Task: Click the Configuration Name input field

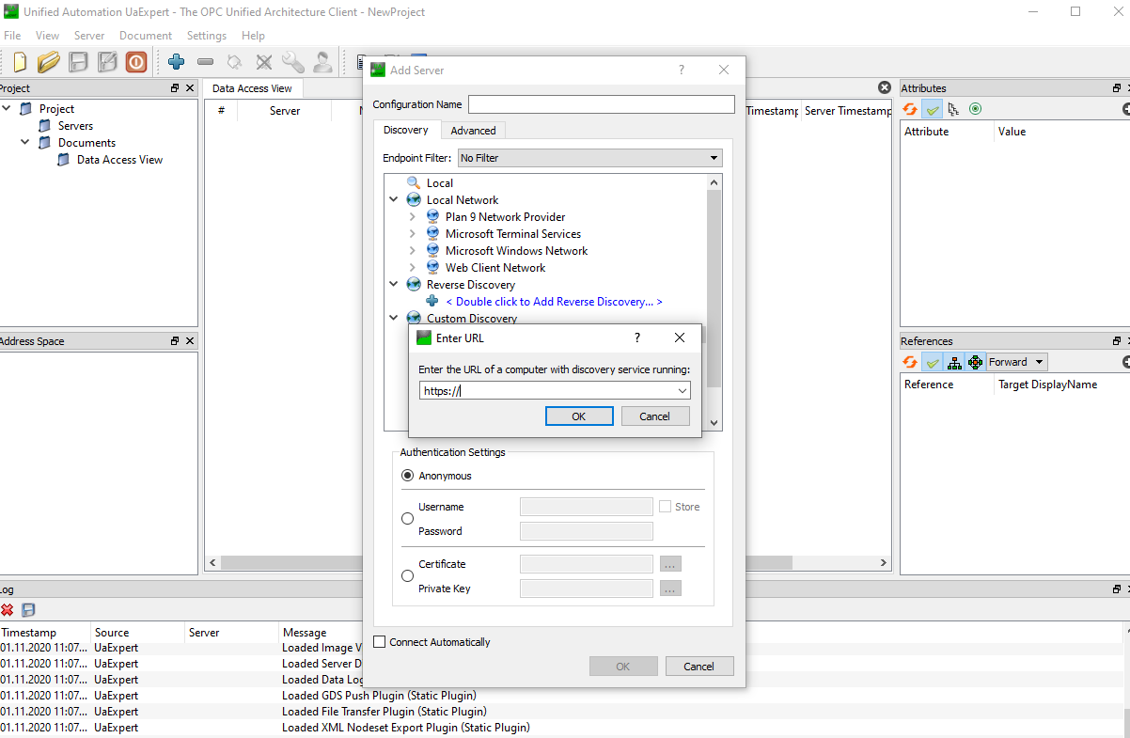Action: tap(602, 103)
